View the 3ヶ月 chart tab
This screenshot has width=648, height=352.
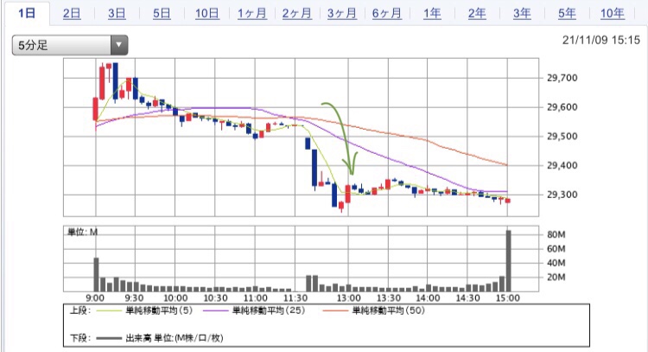pos(341,13)
